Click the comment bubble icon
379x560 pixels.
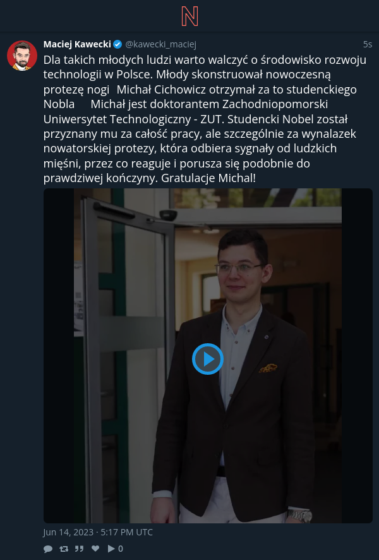[x=48, y=549]
